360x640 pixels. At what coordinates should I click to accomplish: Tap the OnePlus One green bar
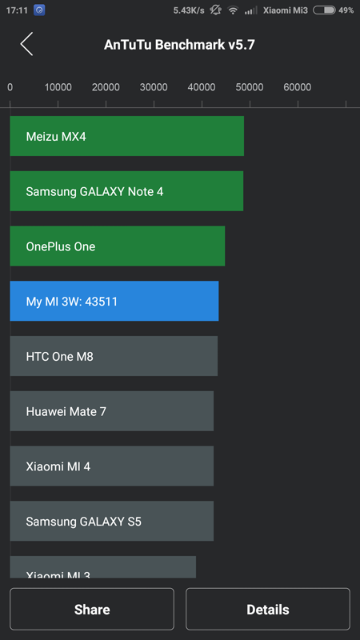coord(117,246)
